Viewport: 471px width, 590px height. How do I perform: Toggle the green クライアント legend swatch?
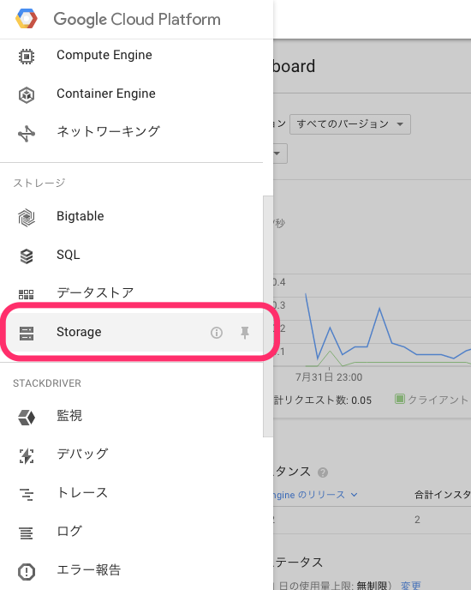[x=400, y=399]
